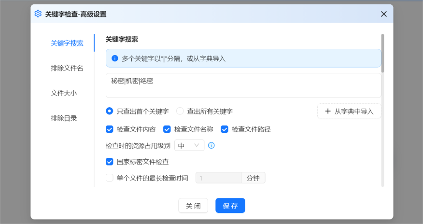
Task: Click the plus icon for dictionary import
Action: tap(328, 111)
